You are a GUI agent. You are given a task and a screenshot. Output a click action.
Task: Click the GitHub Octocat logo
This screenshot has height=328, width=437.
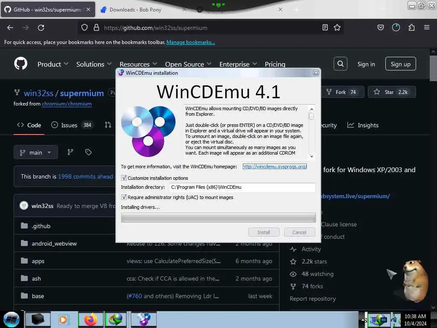tap(20, 64)
